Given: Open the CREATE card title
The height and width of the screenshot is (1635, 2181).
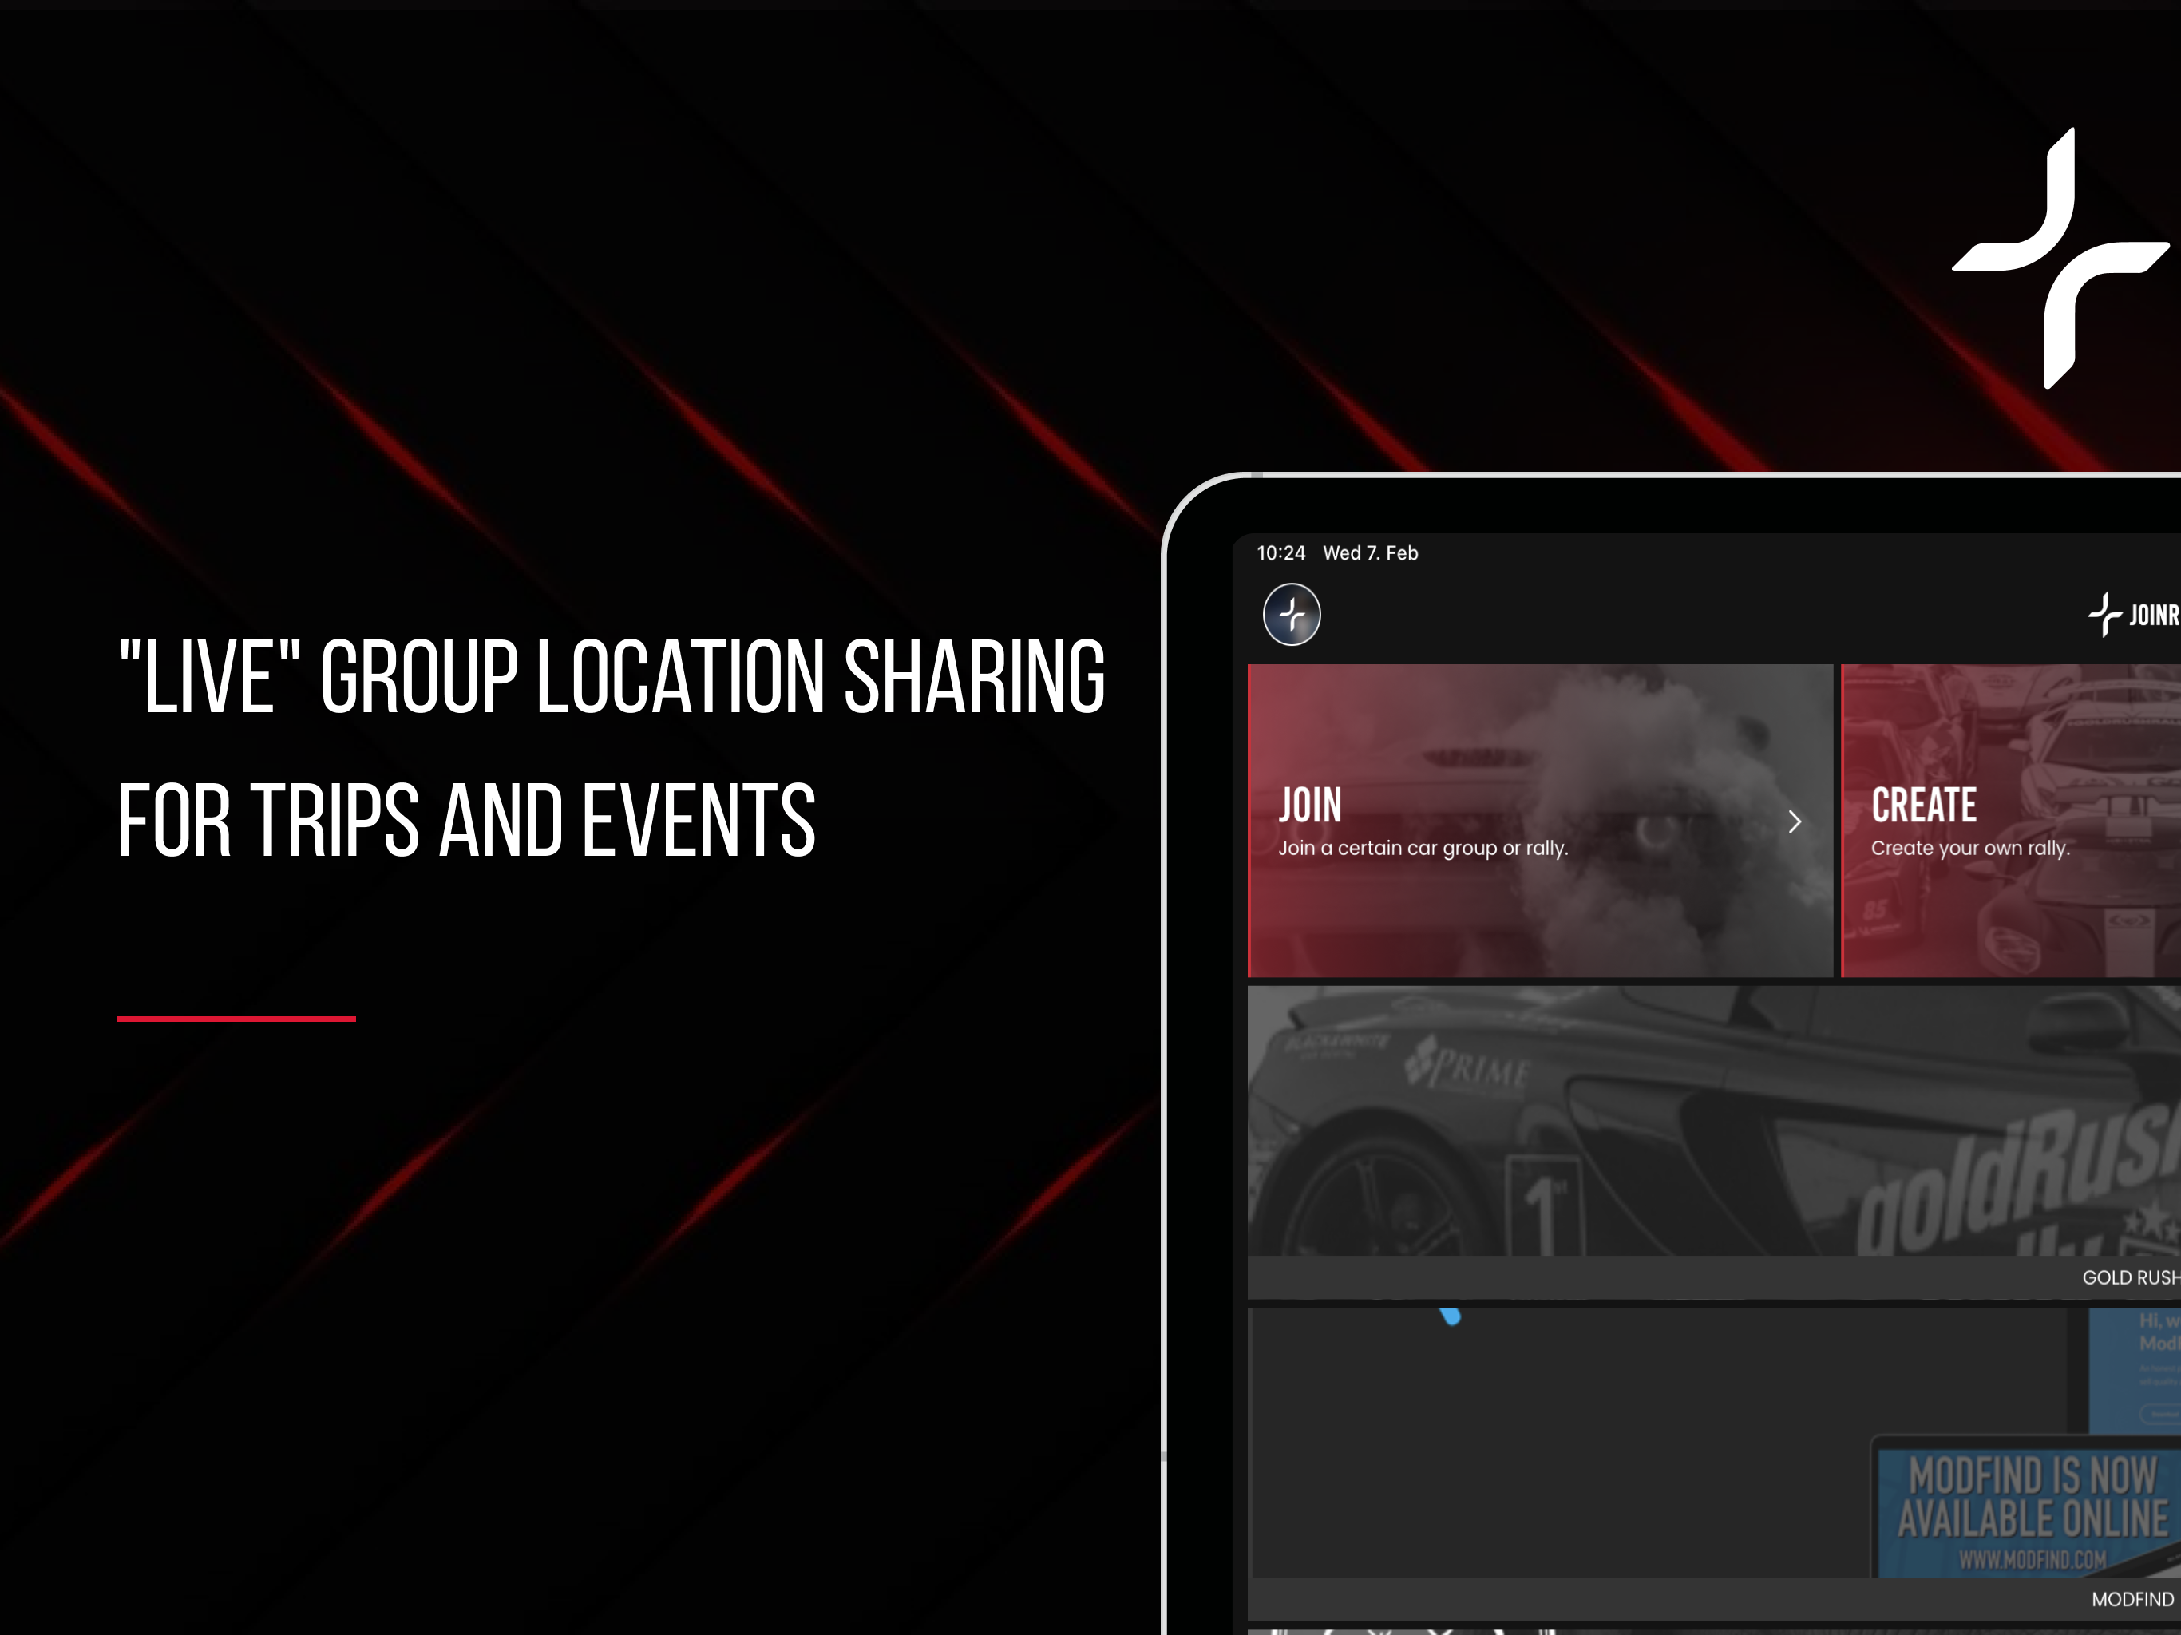Looking at the screenshot, I should (1924, 805).
